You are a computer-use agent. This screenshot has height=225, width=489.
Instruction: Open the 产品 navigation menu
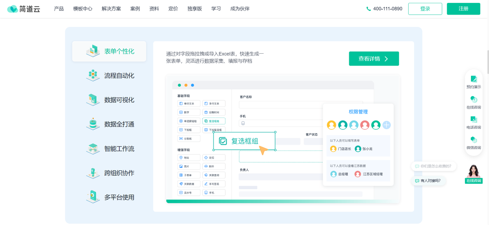pyautogui.click(x=59, y=9)
